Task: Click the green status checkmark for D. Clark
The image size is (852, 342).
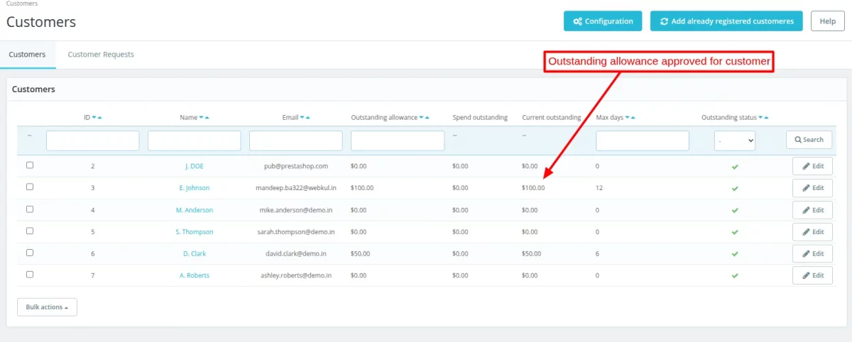Action: tap(735, 254)
